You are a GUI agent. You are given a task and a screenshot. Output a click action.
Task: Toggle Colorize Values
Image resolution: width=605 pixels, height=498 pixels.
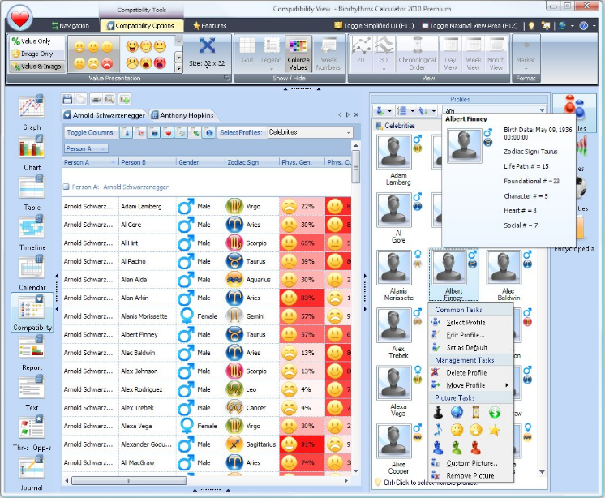click(x=298, y=54)
